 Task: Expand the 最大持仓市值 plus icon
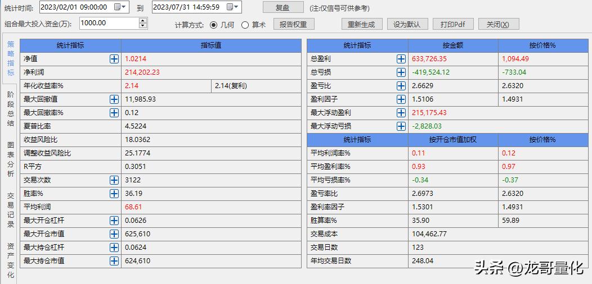point(114,260)
